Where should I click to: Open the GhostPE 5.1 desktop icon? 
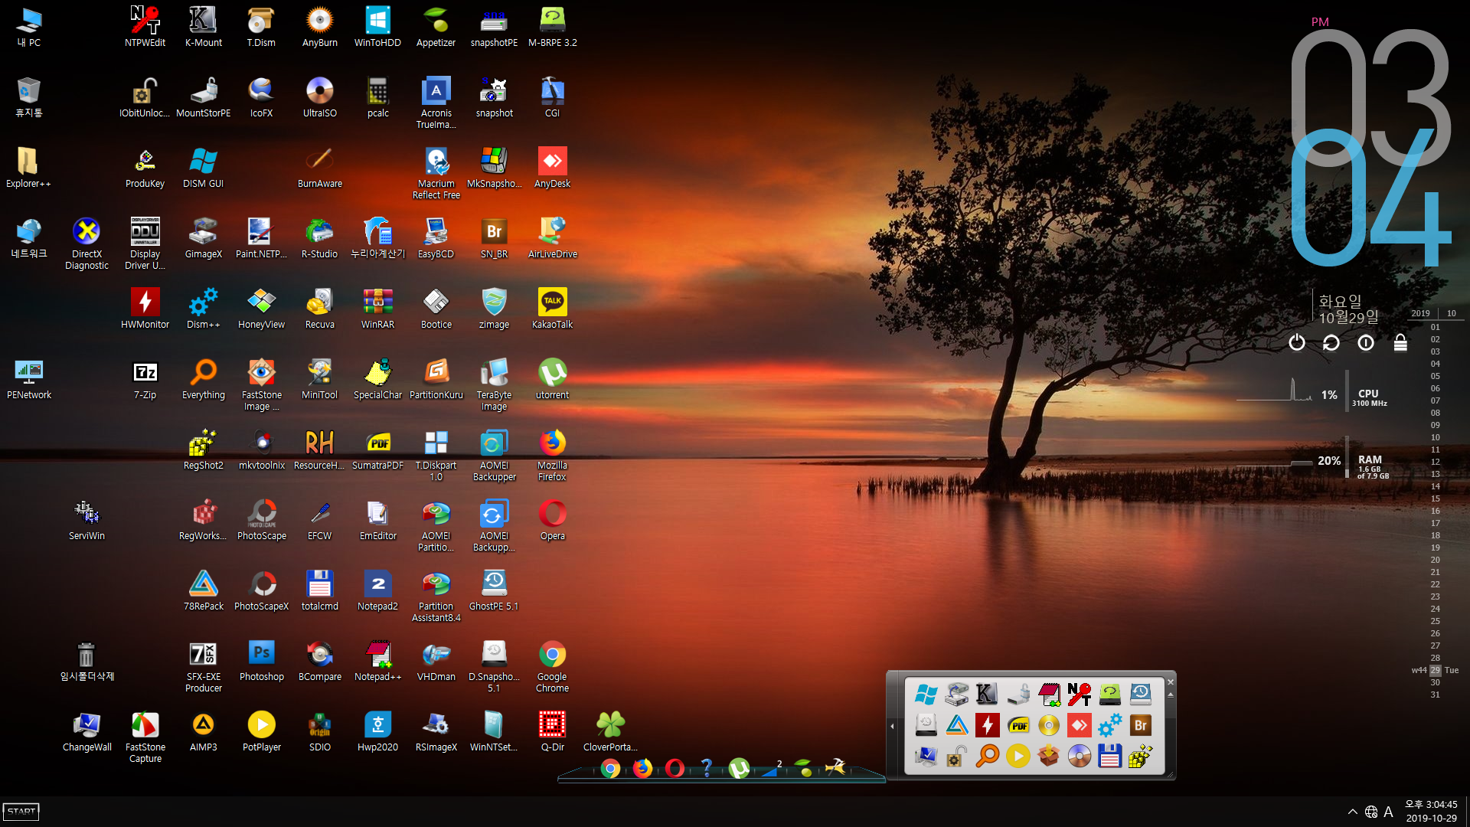click(494, 590)
